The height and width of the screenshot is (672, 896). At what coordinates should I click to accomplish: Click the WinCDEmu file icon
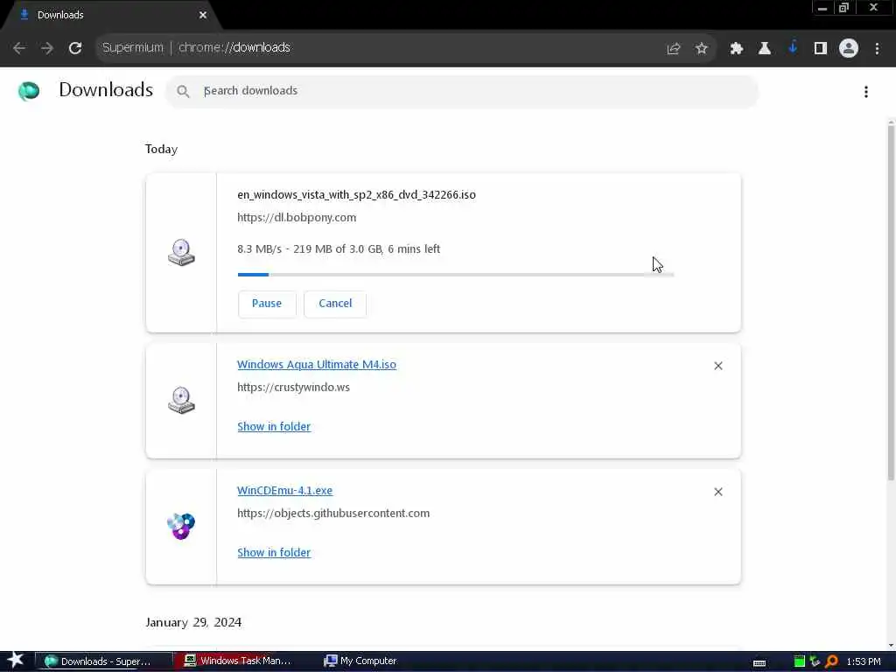[x=181, y=526]
